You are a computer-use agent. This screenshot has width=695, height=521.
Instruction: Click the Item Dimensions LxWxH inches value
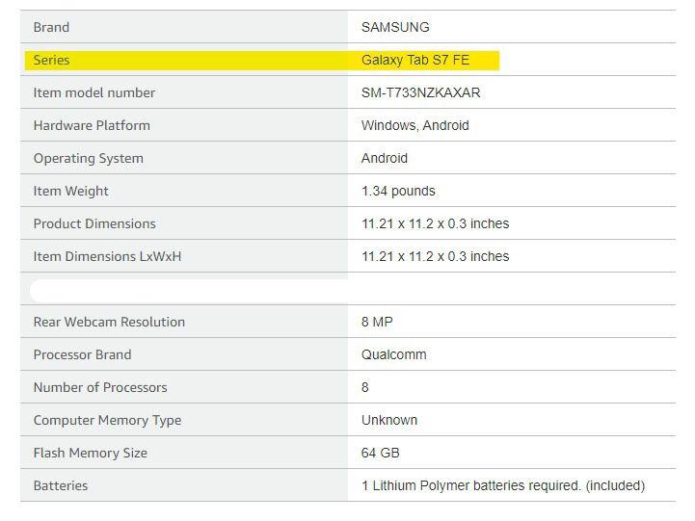pyautogui.click(x=435, y=256)
